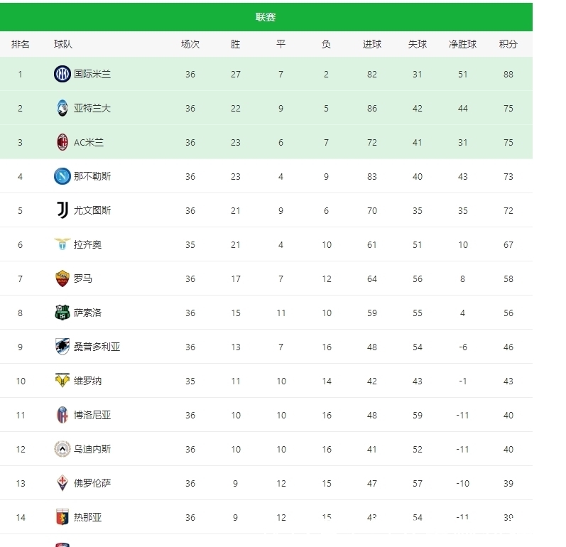Viewport: 566px width, 547px height.
Task: Click the Atalanta team logo
Action: [x=62, y=108]
